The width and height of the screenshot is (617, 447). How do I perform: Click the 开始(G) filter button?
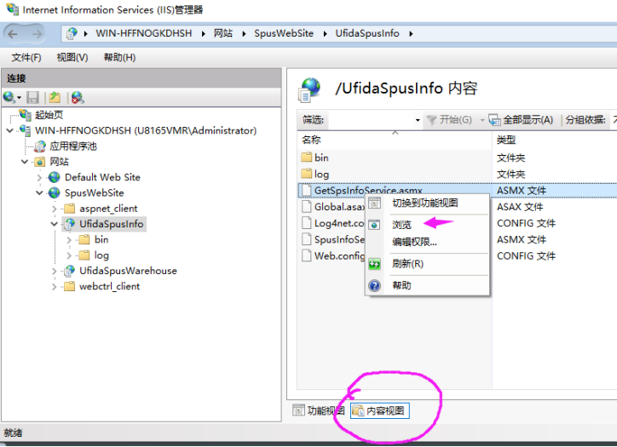point(449,119)
